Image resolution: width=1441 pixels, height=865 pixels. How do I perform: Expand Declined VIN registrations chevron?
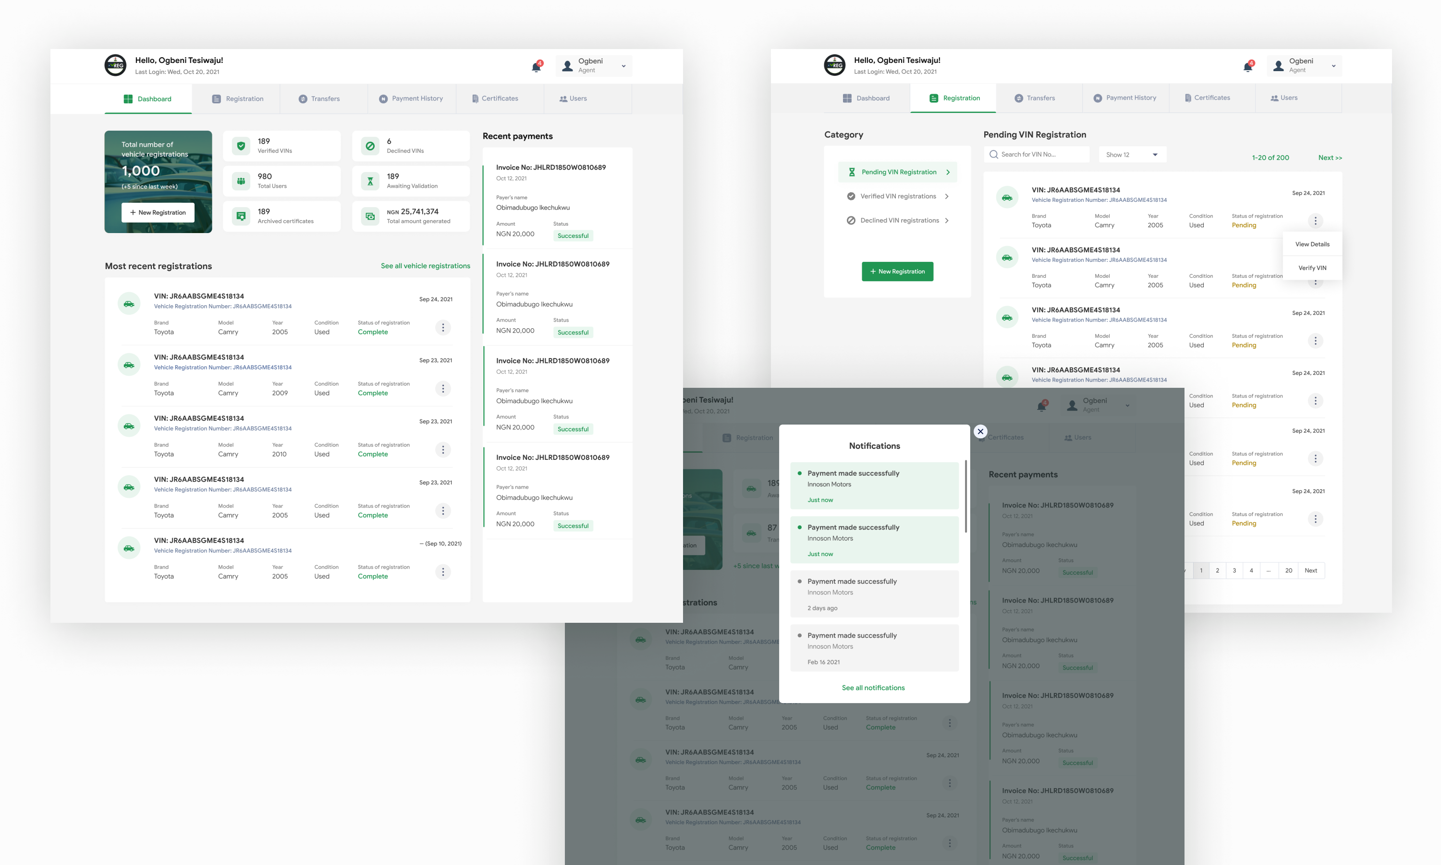(946, 221)
